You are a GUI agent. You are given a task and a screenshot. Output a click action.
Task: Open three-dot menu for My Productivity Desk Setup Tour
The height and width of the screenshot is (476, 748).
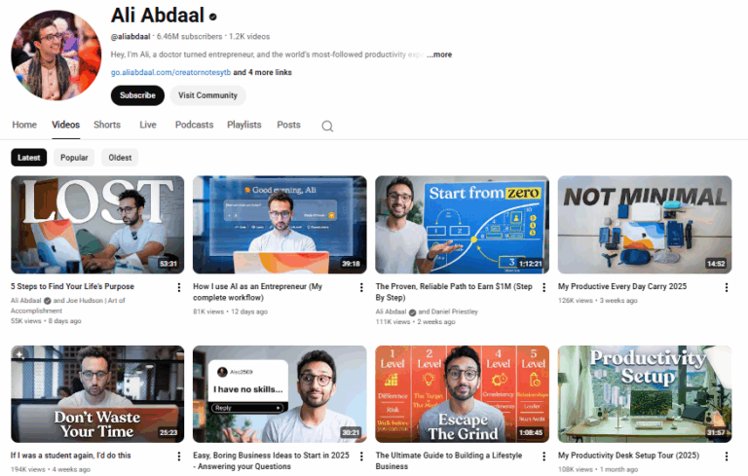[x=726, y=457]
